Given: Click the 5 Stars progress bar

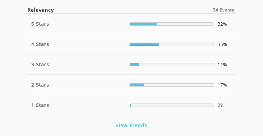Looking at the screenshot, I should [x=172, y=24].
